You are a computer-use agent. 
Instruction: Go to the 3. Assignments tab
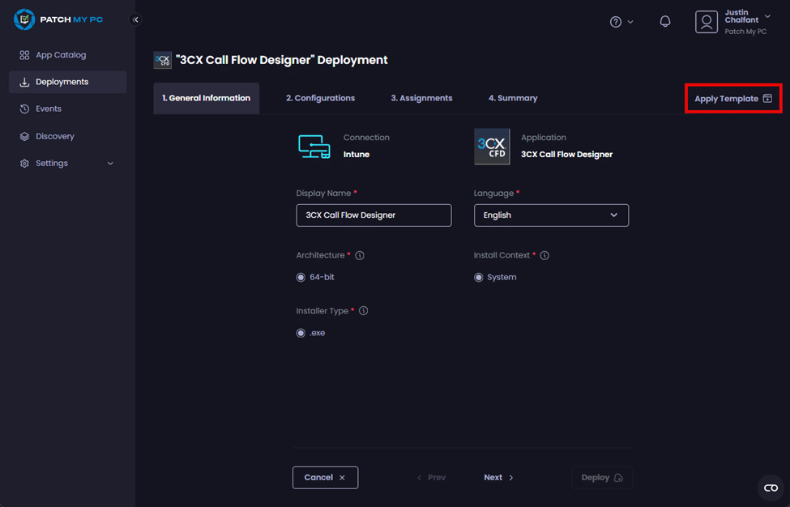(x=421, y=98)
